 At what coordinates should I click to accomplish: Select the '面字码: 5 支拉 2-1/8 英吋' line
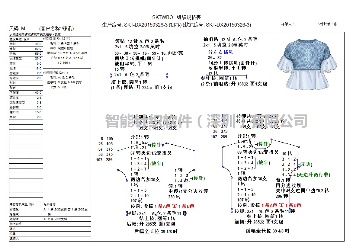point(64,82)
